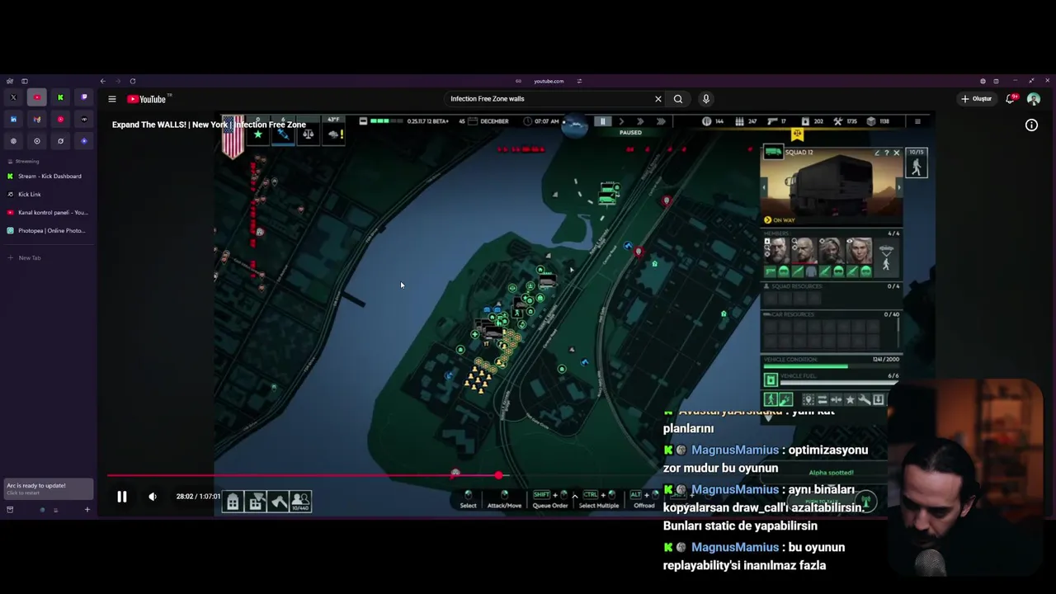Switch to the Kick Link tab

tap(49, 194)
